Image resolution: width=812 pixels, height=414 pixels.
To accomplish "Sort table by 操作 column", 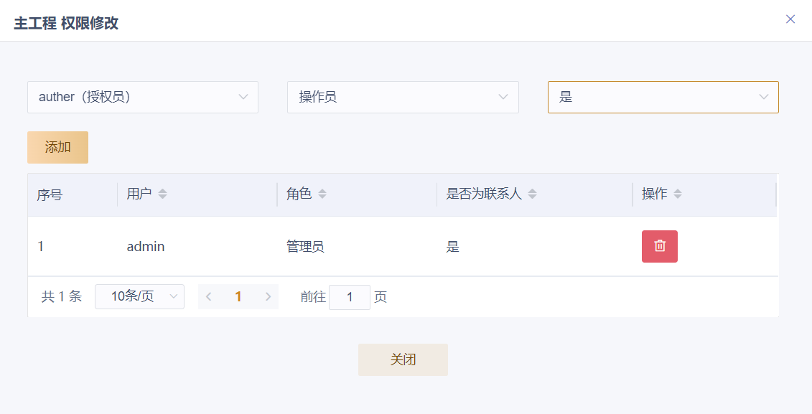I will coord(678,194).
